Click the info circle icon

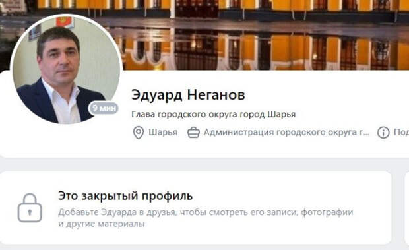[x=383, y=133]
